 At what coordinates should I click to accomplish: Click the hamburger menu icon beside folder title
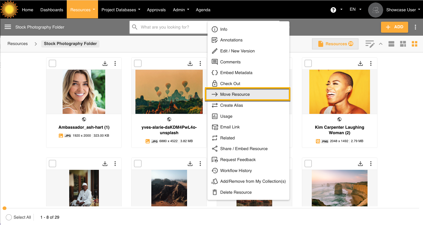[x=8, y=27]
